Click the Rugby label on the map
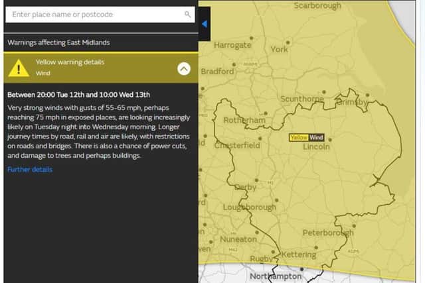The width and height of the screenshot is (425, 283). pyautogui.click(x=261, y=258)
